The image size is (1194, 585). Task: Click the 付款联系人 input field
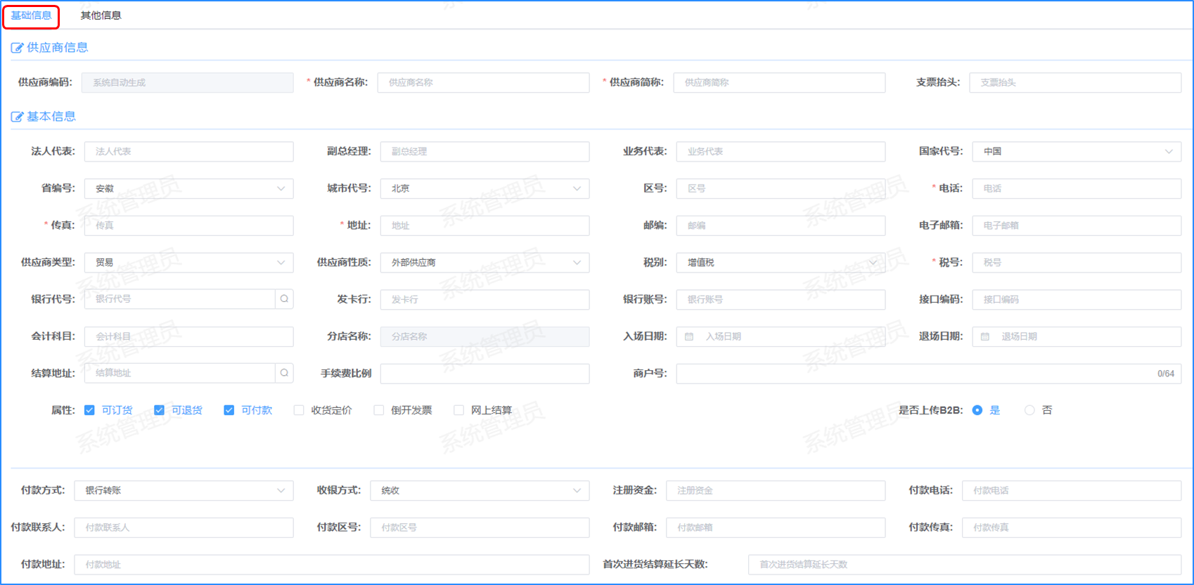(184, 527)
